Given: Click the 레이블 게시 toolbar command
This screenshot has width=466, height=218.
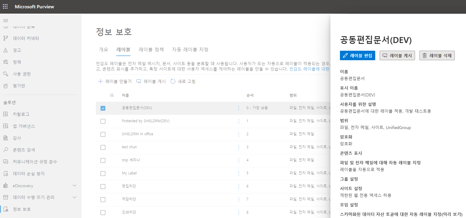Looking at the screenshot, I should 151,81.
